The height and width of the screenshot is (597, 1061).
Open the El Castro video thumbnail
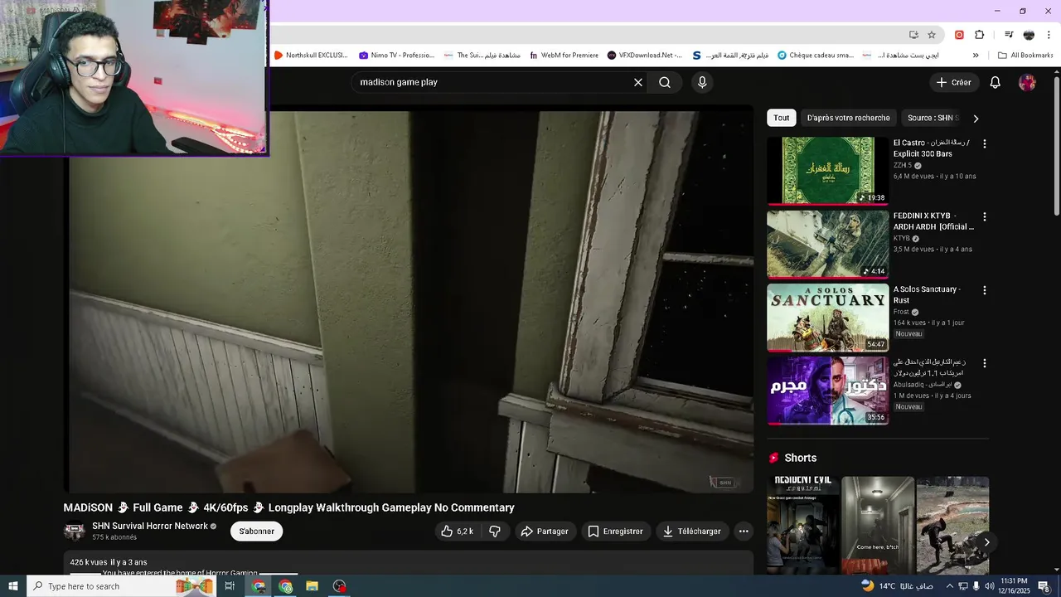[x=827, y=170]
